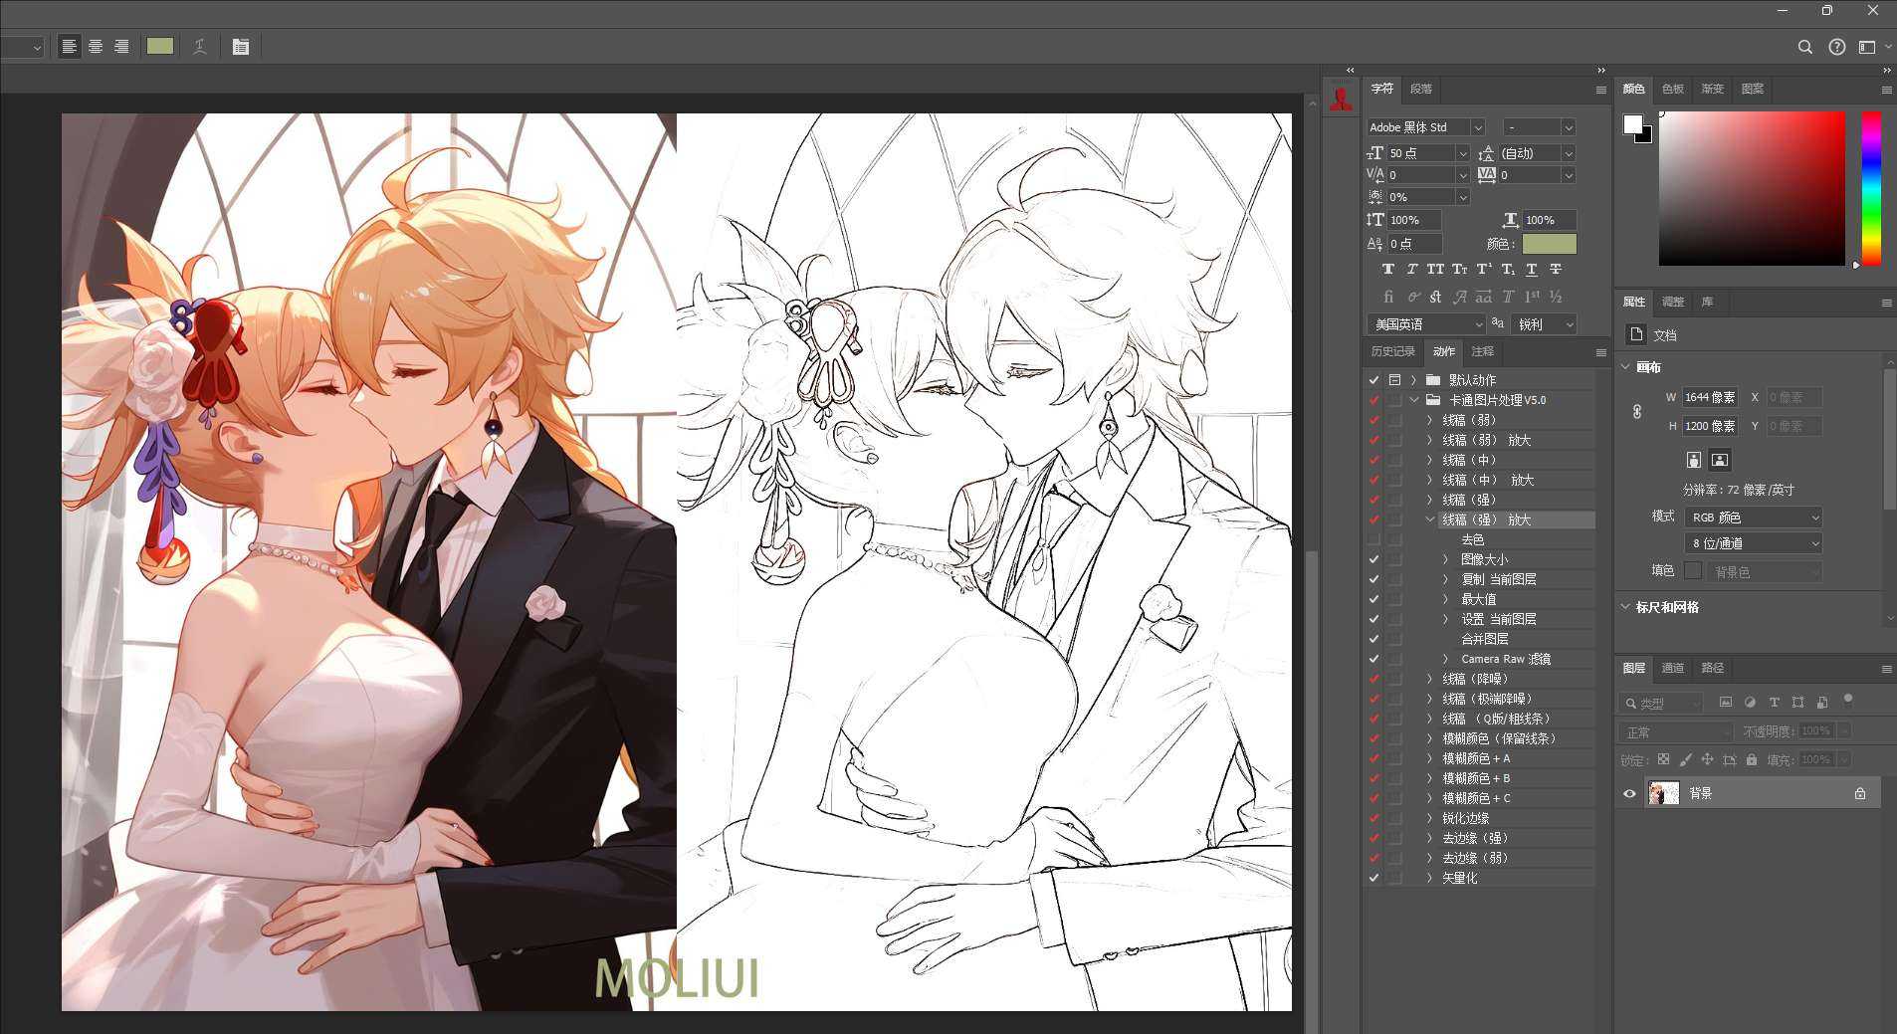The width and height of the screenshot is (1897, 1034).
Task: Apply Small Caps text style
Action: [1459, 270]
